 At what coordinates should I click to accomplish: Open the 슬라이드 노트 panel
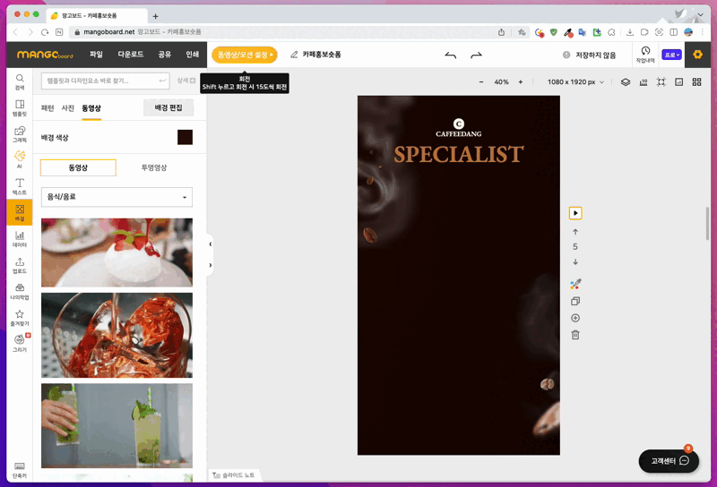[x=234, y=475]
